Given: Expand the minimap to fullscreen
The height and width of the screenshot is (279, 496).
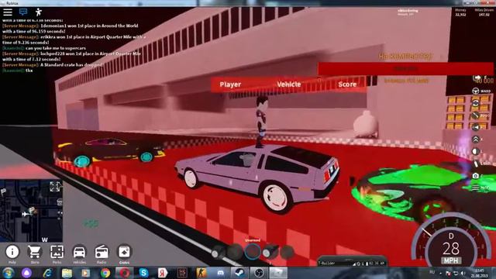Looking at the screenshot, I should click(x=55, y=186).
